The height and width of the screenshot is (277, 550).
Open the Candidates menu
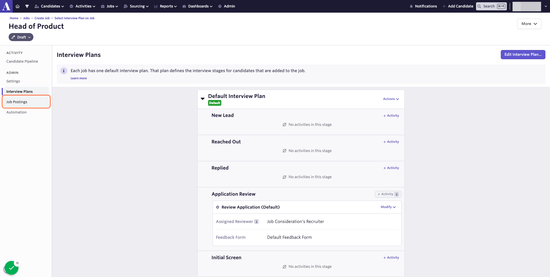tap(49, 6)
